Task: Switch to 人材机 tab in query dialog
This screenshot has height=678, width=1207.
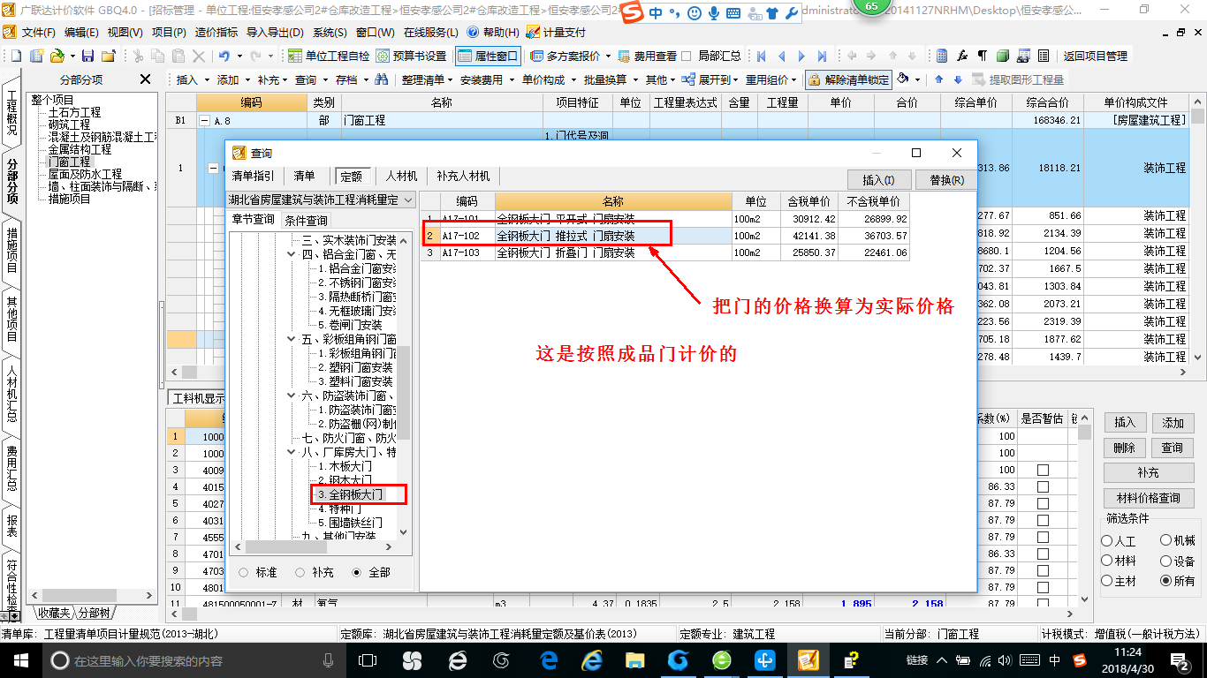Action: (x=399, y=176)
